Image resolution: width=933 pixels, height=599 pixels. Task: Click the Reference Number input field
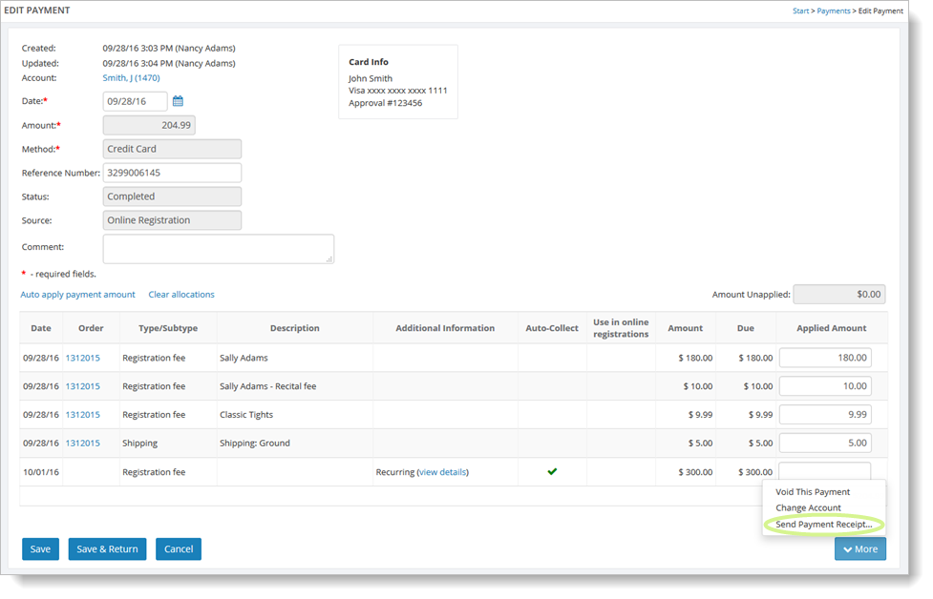tap(172, 173)
